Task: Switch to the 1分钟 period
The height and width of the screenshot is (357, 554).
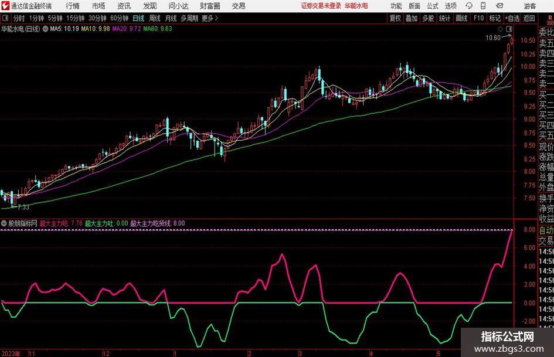Action: [x=36, y=18]
